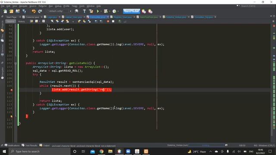Click the Save All toolbar icon
The width and height of the screenshot is (276, 155).
point(24,11)
